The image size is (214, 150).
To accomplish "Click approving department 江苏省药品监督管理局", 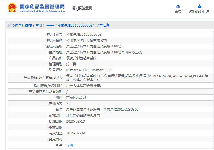I will pyautogui.click(x=83, y=116).
